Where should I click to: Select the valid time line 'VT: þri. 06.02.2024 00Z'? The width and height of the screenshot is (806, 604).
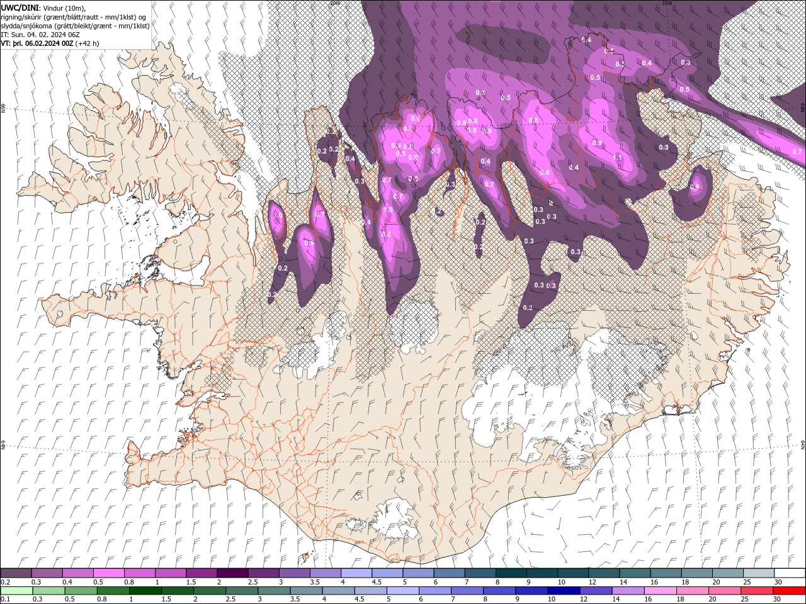tap(38, 43)
